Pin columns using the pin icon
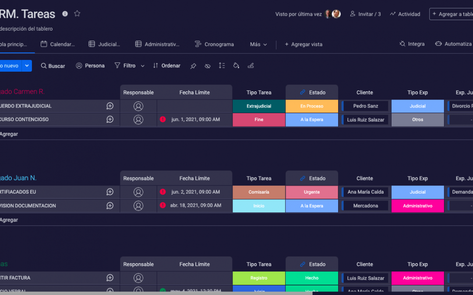Screen dimensions: 473x295 coord(193,66)
